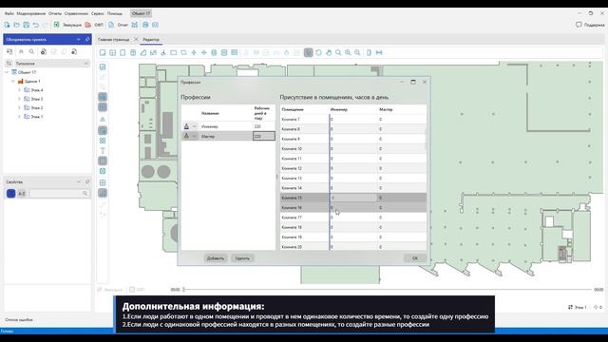Screen dimensions: 608x342
Task: Click the triangle icon in the vertical toolbar
Action: (103, 119)
